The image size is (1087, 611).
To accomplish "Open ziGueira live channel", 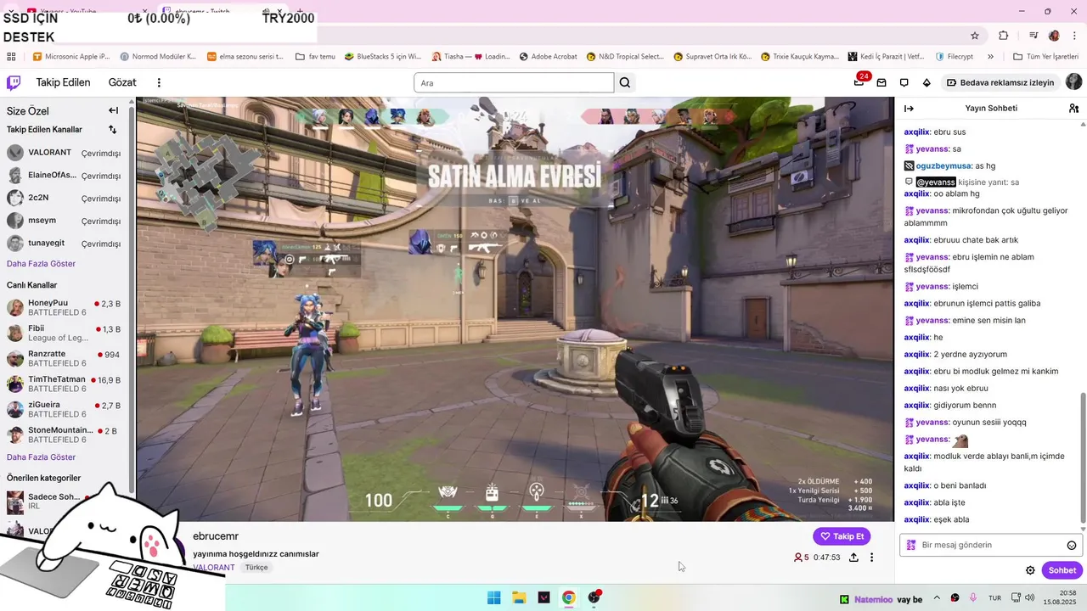I will click(65, 409).
